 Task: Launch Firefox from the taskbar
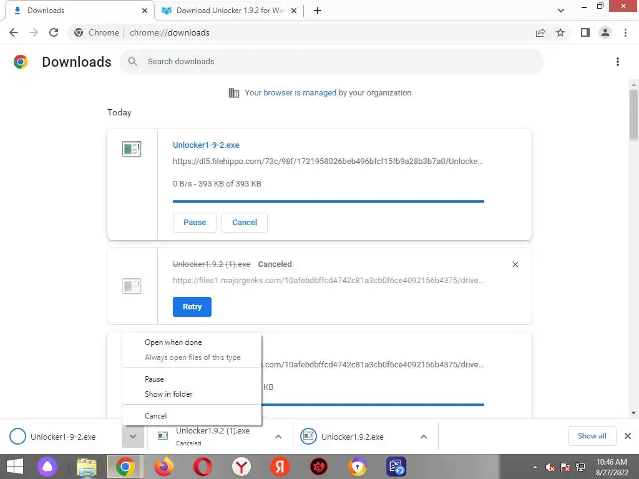[x=164, y=467]
